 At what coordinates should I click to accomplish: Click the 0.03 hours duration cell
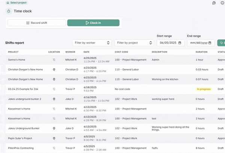[202, 70]
